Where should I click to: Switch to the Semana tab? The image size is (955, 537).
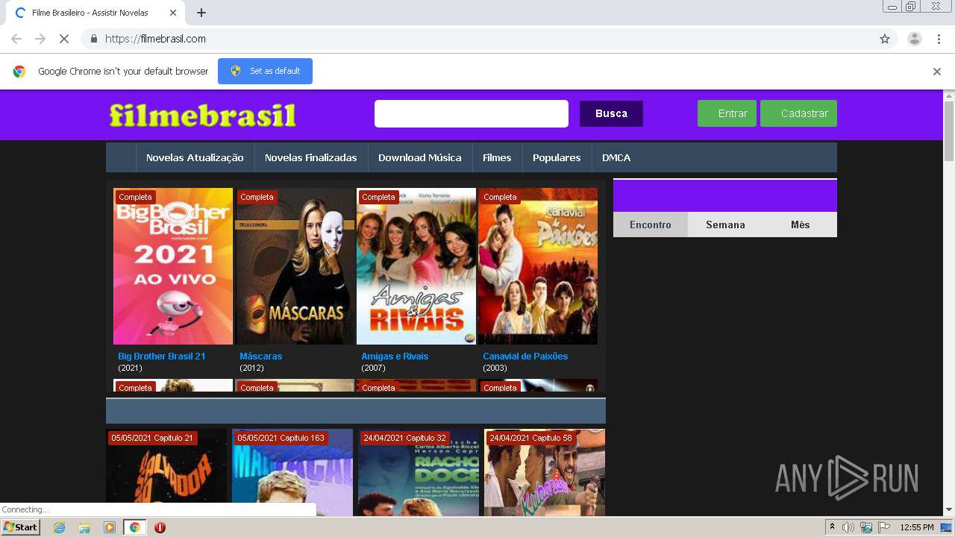(x=725, y=224)
